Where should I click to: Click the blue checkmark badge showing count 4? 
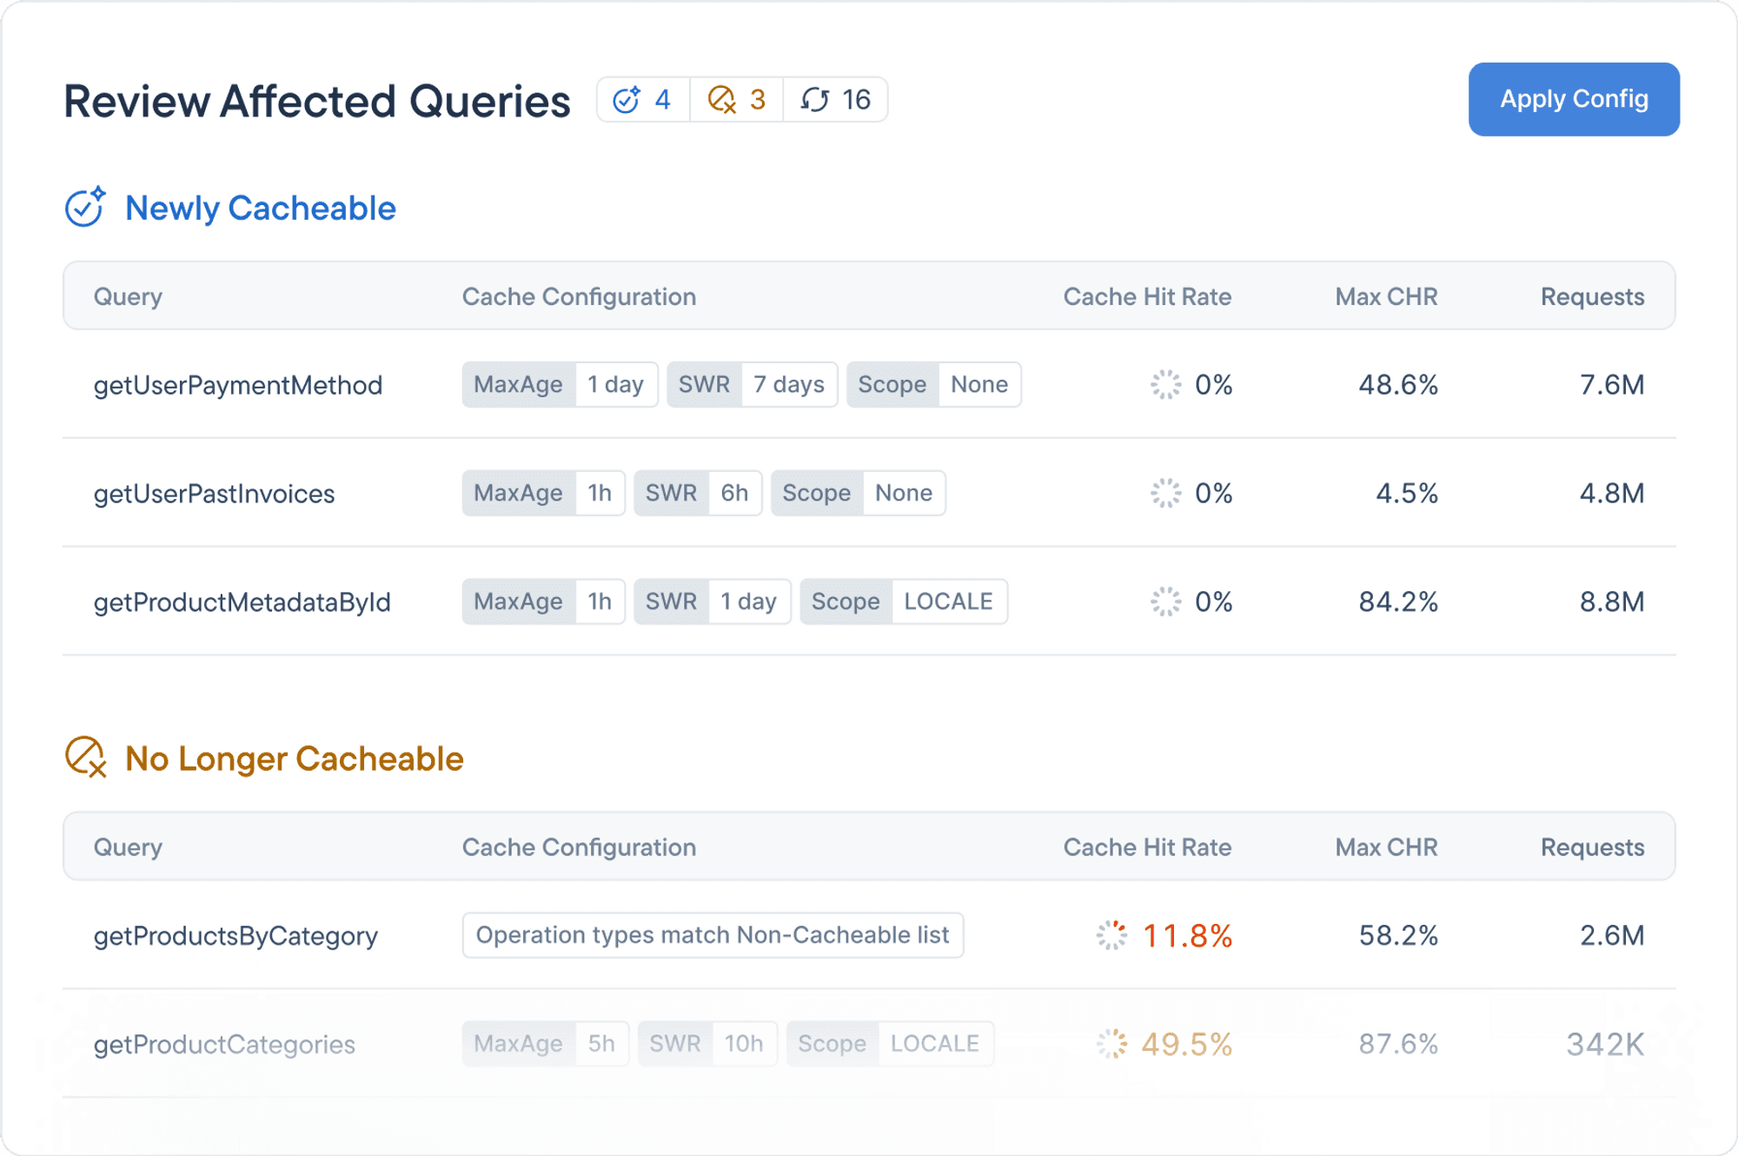(641, 99)
